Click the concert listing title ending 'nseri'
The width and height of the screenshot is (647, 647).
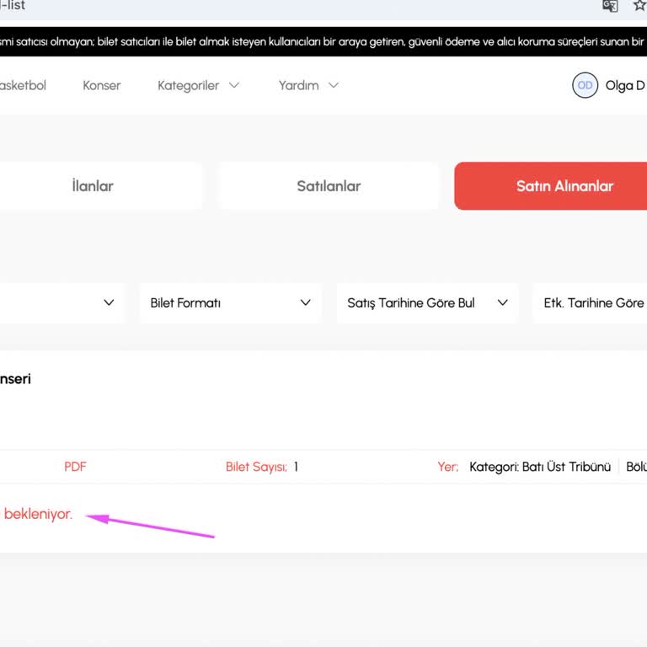coord(15,379)
